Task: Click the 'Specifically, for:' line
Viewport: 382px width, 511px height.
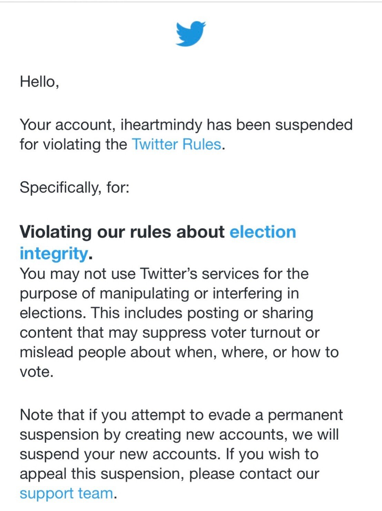Action: coord(75,188)
